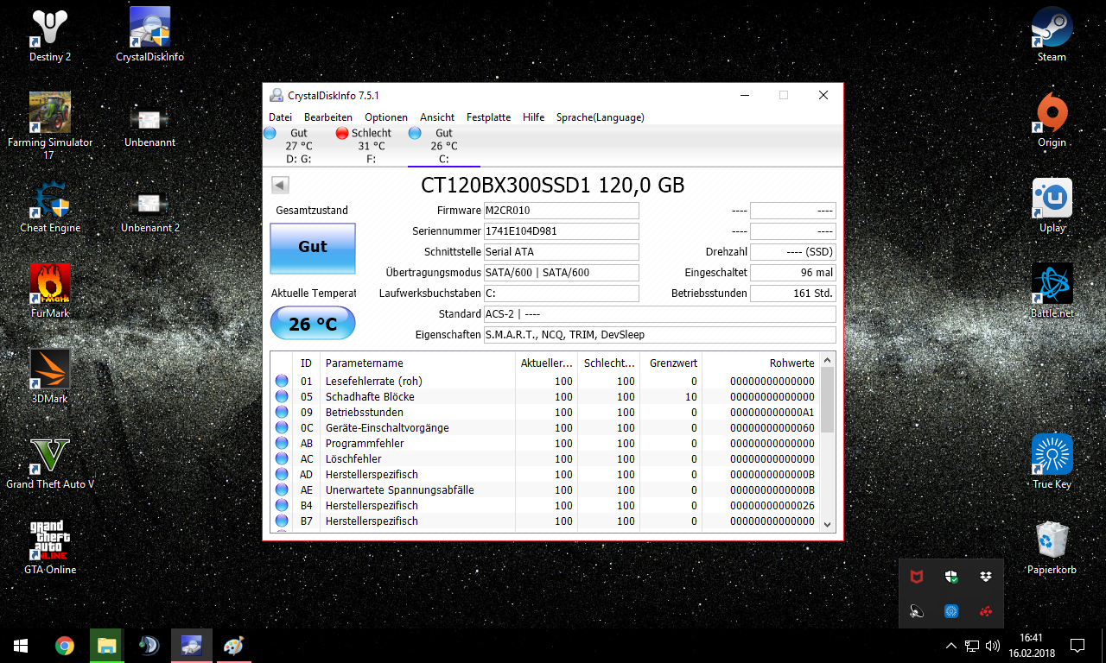
Task: Select Cheat Engine desktop icon
Action: [x=50, y=206]
